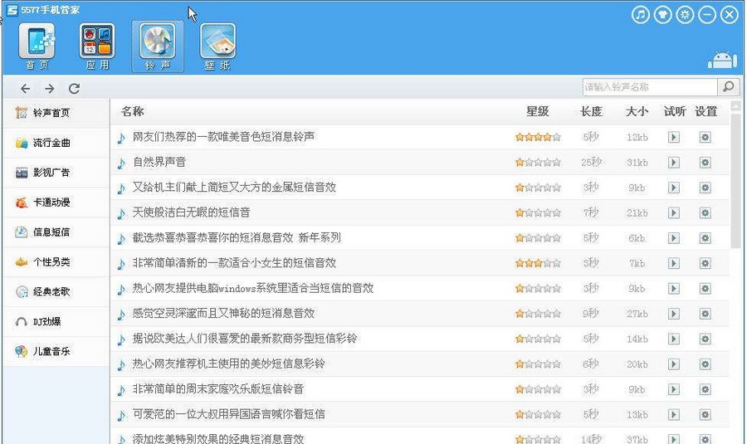Click the 5577手机管家 logo icon
This screenshot has height=444, width=747.
pos(12,10)
